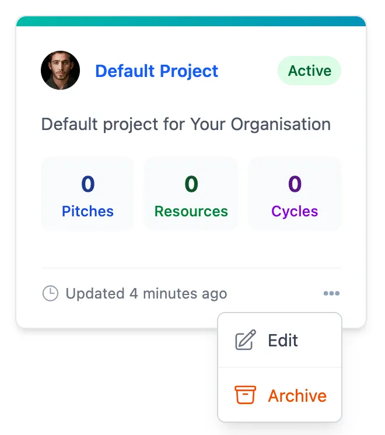Click the Cycles label text
The image size is (385, 435).
point(295,212)
